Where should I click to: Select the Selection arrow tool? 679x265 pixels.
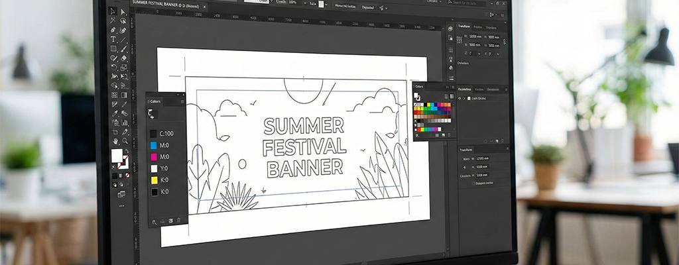coord(113,11)
